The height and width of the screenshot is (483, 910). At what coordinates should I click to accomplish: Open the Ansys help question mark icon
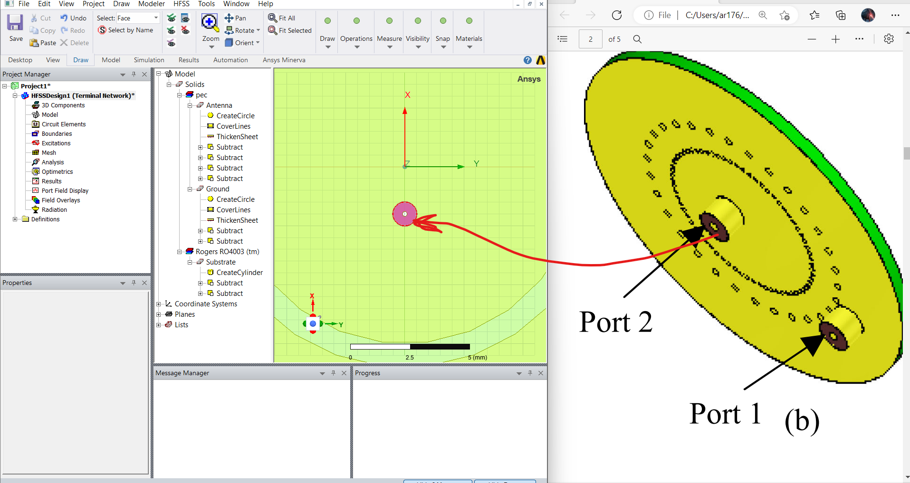pyautogui.click(x=527, y=60)
